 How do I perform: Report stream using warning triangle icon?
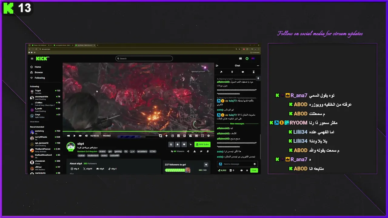click(x=195, y=151)
